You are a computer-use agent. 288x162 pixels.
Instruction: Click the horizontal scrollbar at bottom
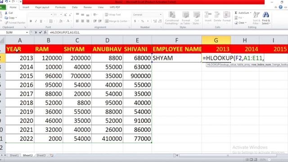point(228,155)
